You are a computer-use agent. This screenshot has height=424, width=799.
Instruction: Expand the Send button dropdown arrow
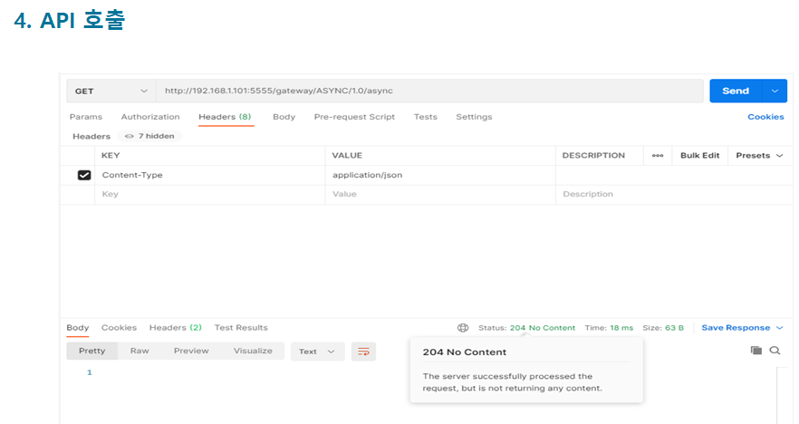point(774,92)
